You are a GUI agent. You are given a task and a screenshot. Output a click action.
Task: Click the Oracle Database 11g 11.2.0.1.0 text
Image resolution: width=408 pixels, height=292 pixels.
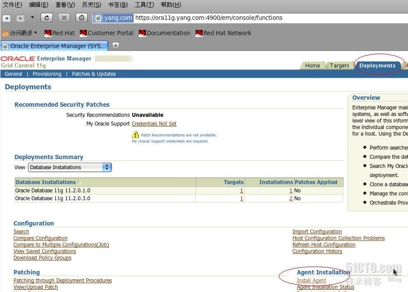click(x=53, y=191)
